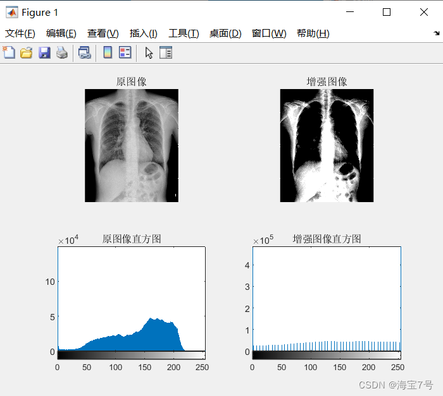Print the figure with the printer icon

(x=62, y=53)
